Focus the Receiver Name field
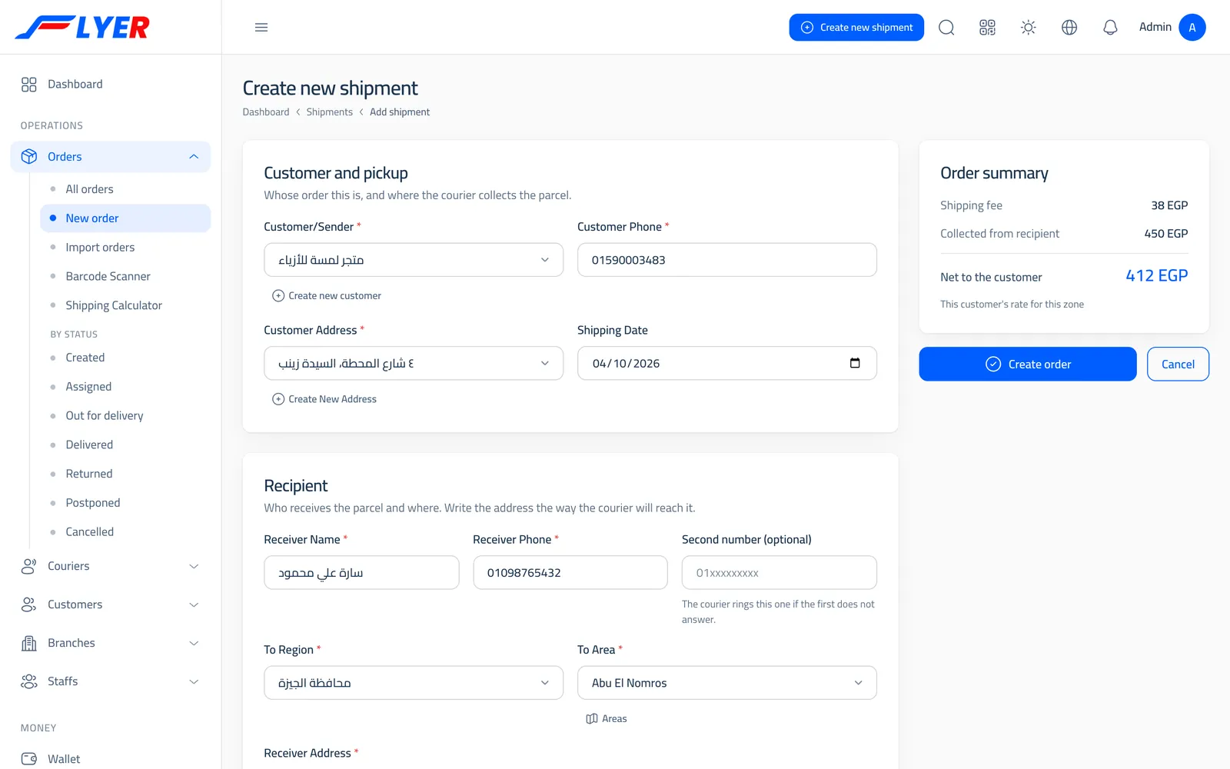1230x769 pixels. point(361,573)
